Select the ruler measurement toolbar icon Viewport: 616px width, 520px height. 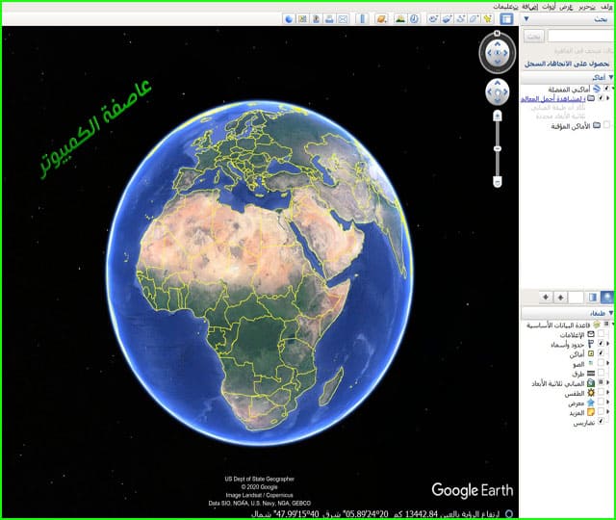tap(363, 18)
